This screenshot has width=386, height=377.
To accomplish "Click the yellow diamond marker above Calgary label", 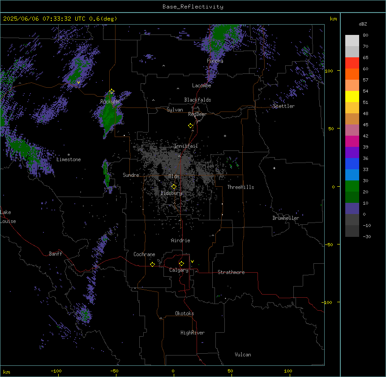I will 181,264.
